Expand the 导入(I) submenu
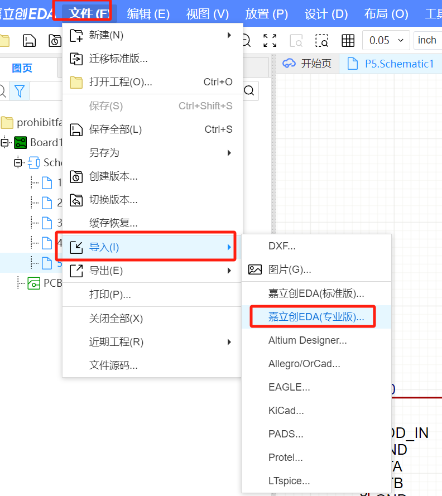The width and height of the screenshot is (442, 496). (x=152, y=247)
